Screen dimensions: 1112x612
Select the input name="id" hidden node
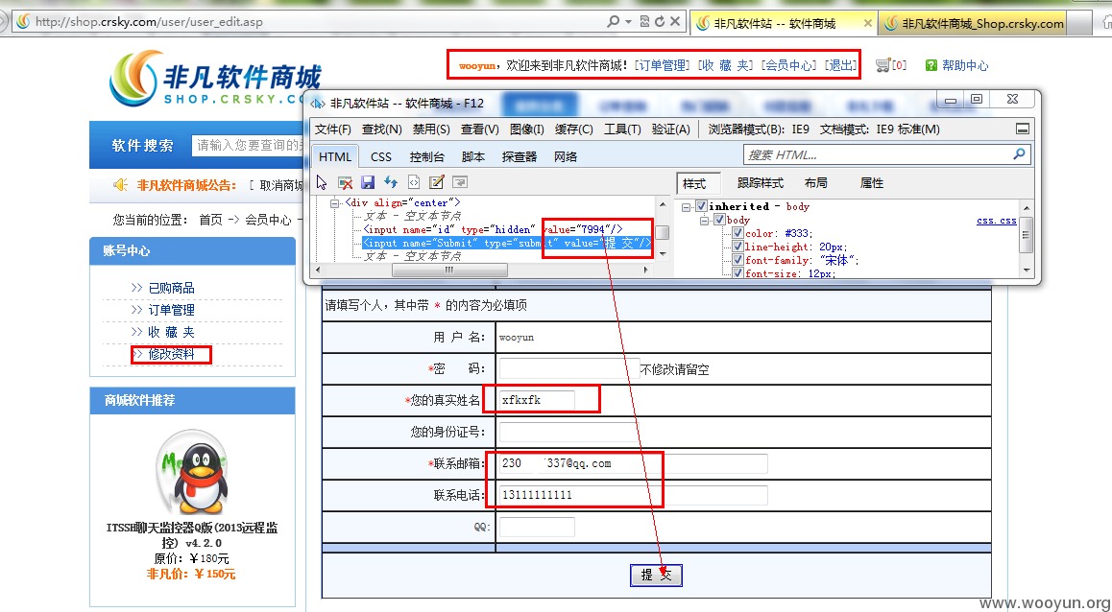point(493,229)
